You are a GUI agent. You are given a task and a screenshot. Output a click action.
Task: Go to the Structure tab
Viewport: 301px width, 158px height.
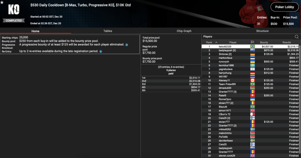tap(262, 31)
